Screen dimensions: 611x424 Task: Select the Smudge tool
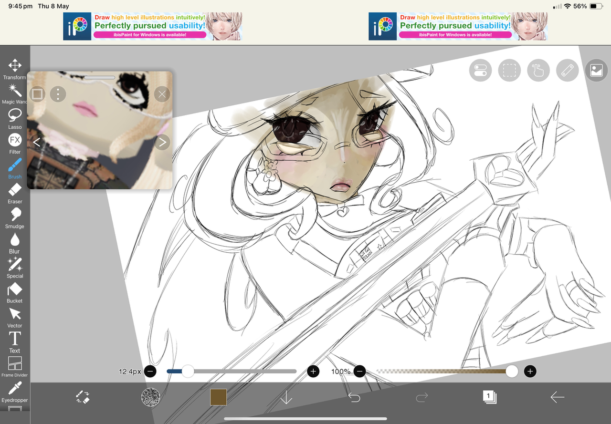pos(15,218)
